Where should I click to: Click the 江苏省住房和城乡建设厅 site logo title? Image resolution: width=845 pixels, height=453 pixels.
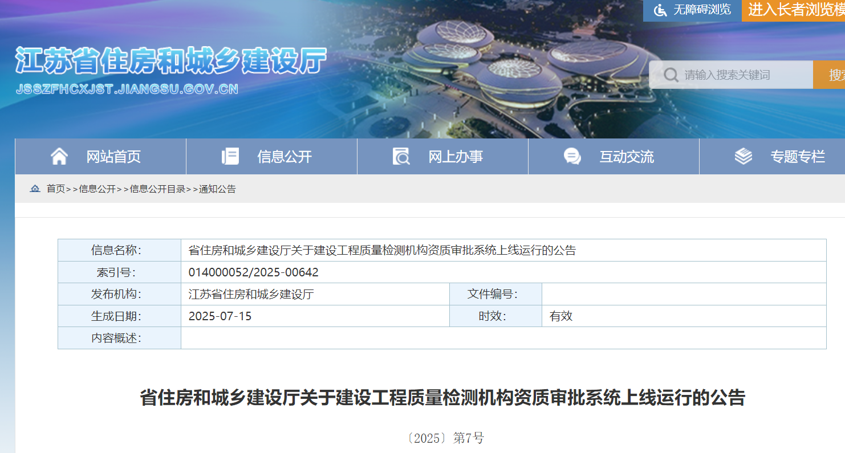click(x=171, y=61)
